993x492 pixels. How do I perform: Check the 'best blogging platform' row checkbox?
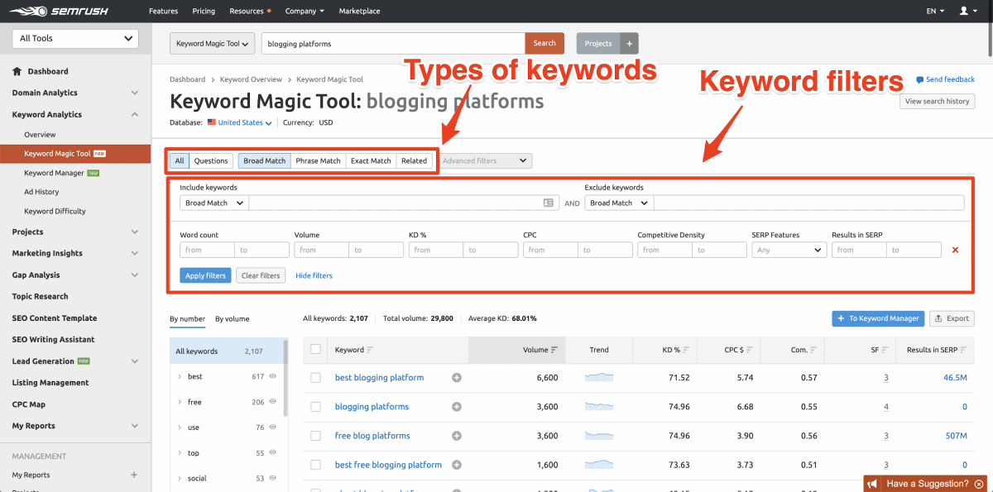(x=315, y=378)
